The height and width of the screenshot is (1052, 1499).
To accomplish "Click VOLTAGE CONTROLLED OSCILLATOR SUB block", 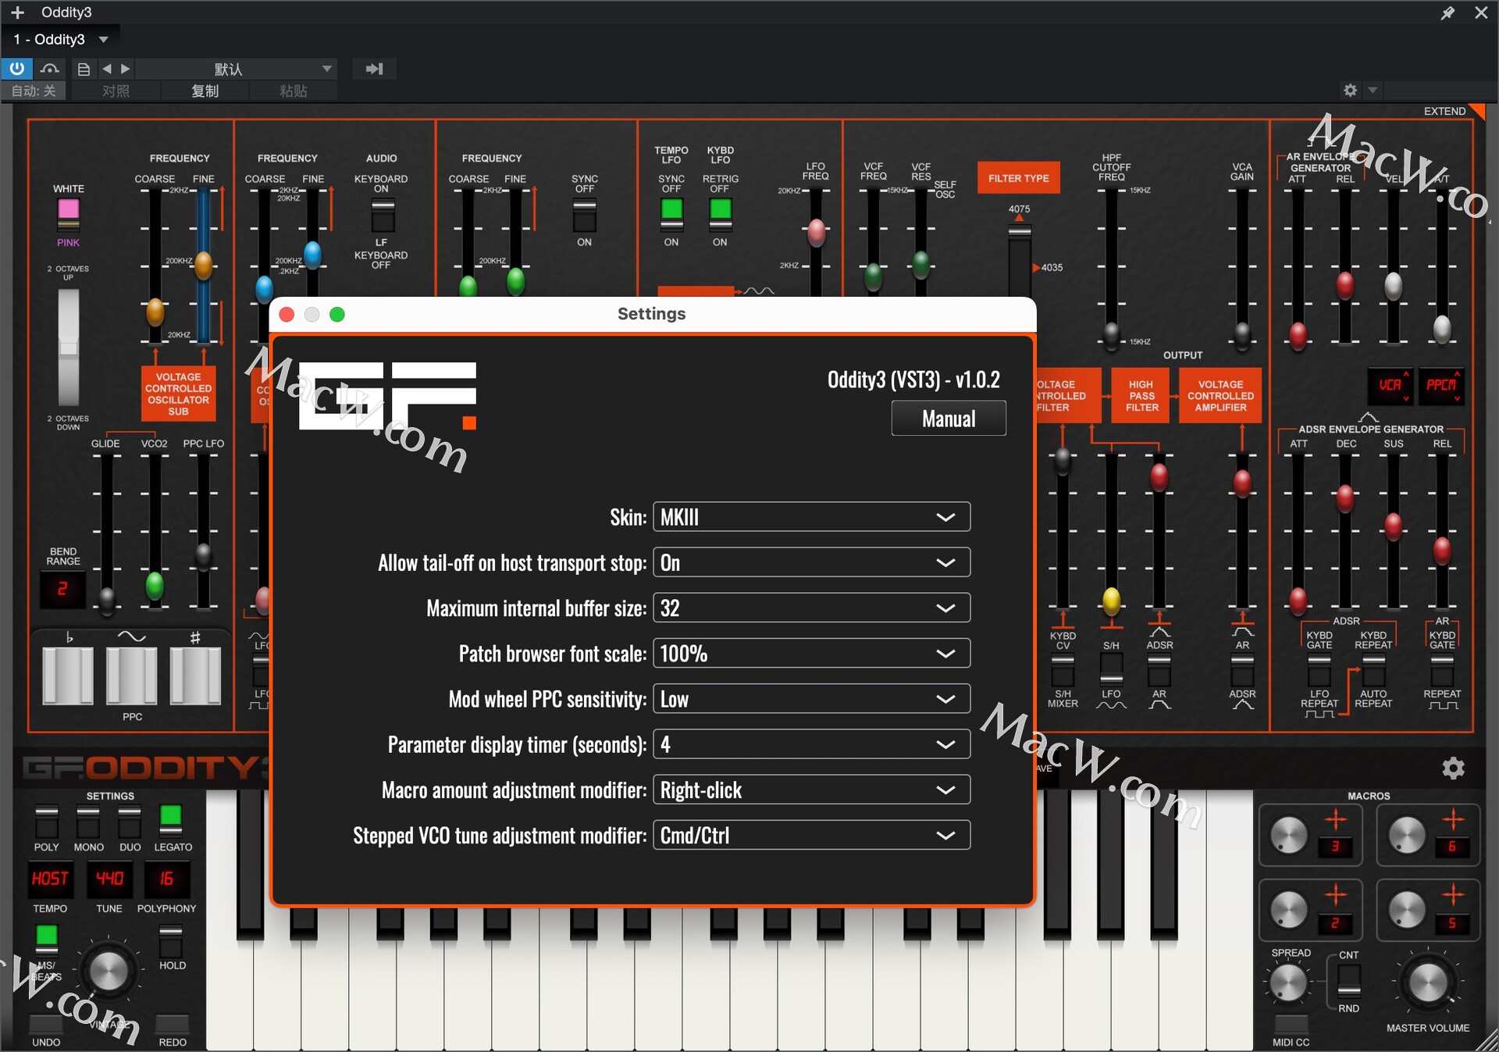I will [x=178, y=394].
